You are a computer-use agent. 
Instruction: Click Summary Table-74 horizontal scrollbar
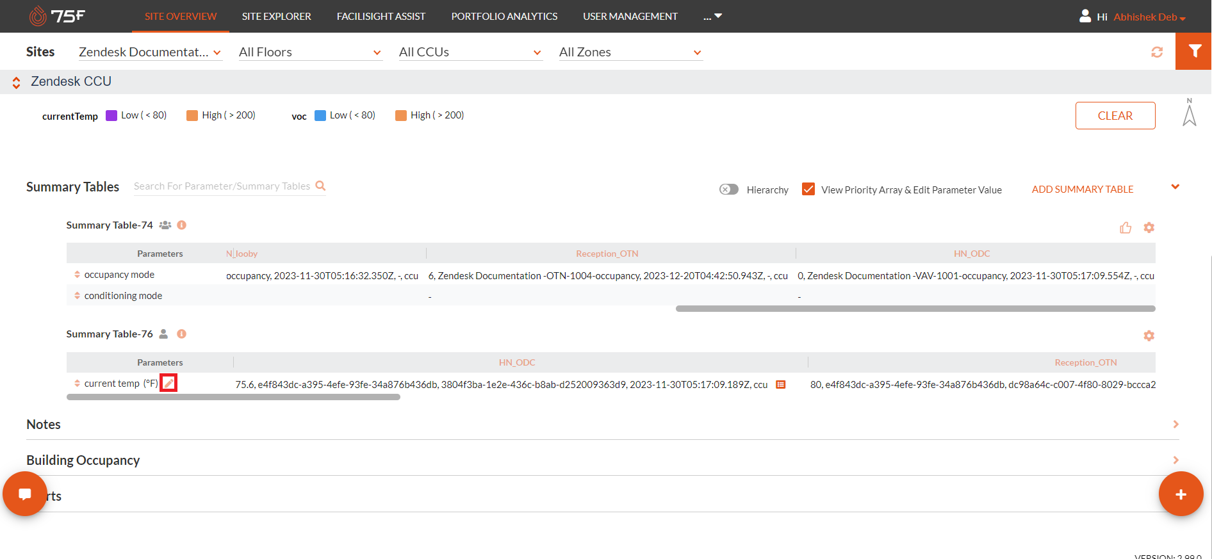pyautogui.click(x=915, y=309)
